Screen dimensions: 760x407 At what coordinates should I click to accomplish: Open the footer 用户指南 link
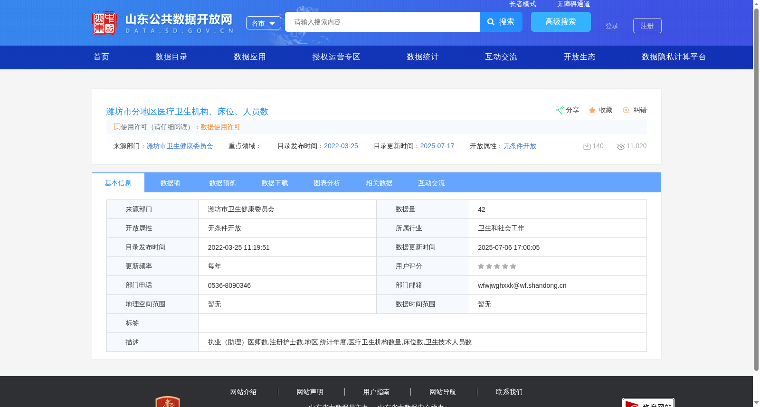pyautogui.click(x=376, y=392)
